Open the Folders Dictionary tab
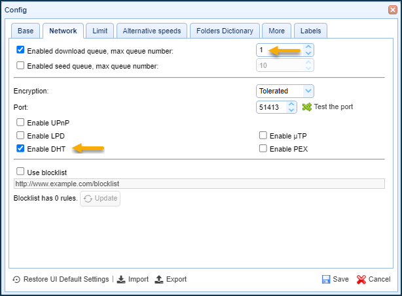This screenshot has width=402, height=296. pyautogui.click(x=225, y=31)
